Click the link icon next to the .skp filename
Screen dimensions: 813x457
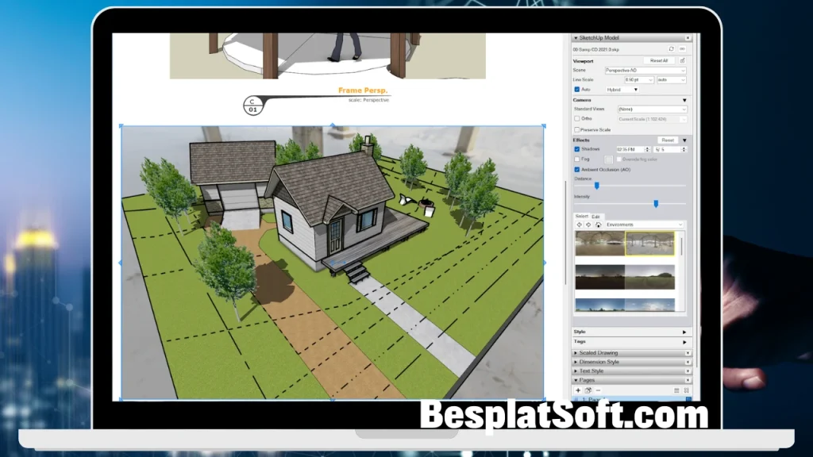pyautogui.click(x=684, y=48)
